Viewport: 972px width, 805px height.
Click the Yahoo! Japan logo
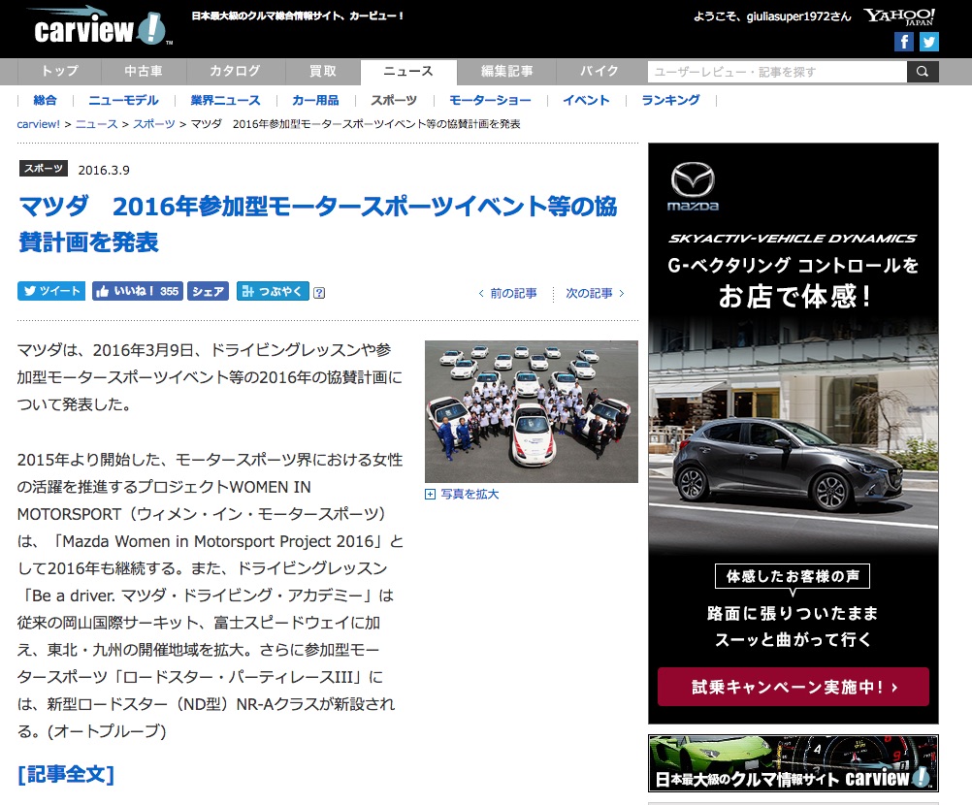coord(899,16)
